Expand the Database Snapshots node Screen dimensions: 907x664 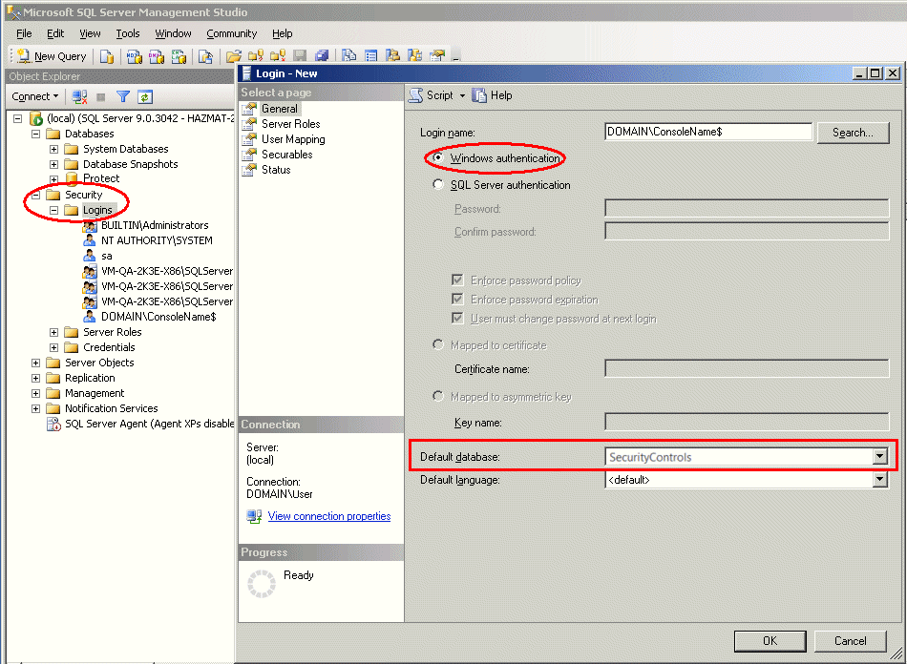[53, 165]
